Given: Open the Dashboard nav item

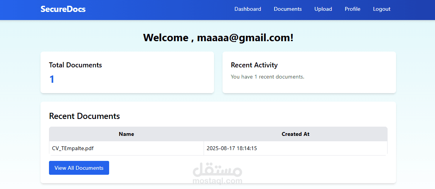Looking at the screenshot, I should point(248,9).
